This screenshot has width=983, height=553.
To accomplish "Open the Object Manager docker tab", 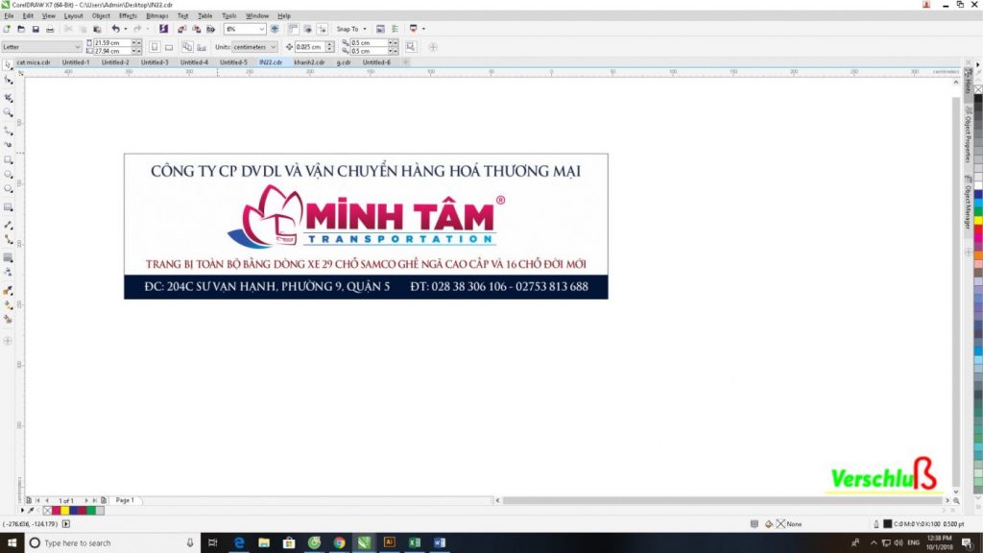I will (x=968, y=203).
